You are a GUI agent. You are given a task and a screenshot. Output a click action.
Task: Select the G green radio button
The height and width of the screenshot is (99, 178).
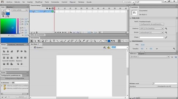[x=21, y=30]
